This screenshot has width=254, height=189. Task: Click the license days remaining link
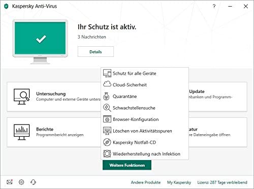tap(222, 182)
